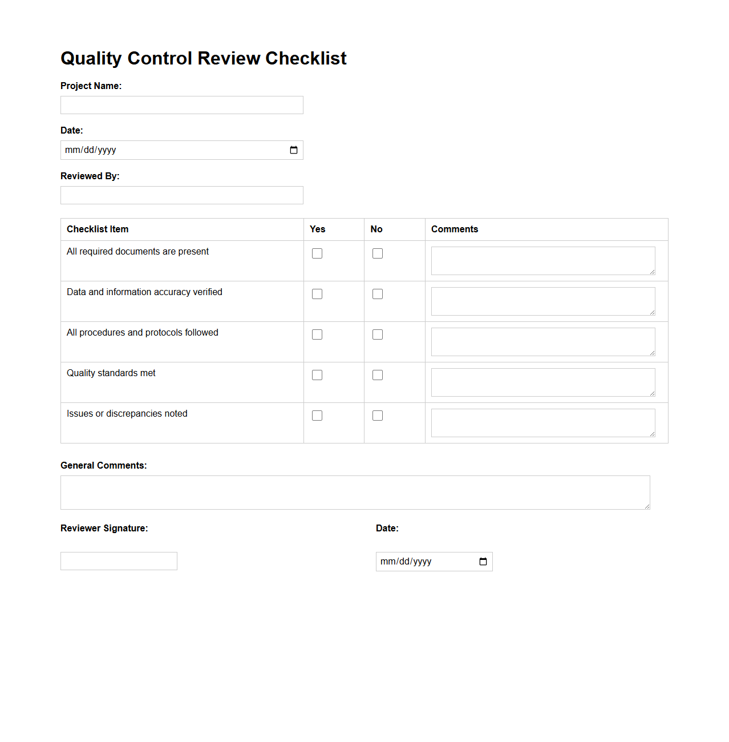Check Yes for 'Quality standards met'
Image resolution: width=729 pixels, height=742 pixels.
[x=317, y=374]
